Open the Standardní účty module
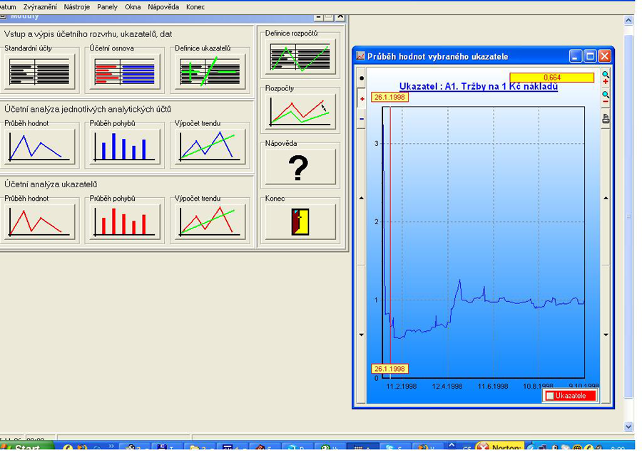This screenshot has height=467, width=642. 40,71
